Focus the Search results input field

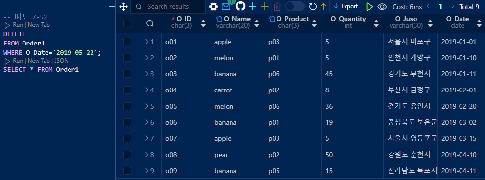click(168, 6)
